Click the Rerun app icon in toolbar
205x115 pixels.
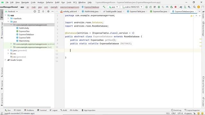click(146, 7)
